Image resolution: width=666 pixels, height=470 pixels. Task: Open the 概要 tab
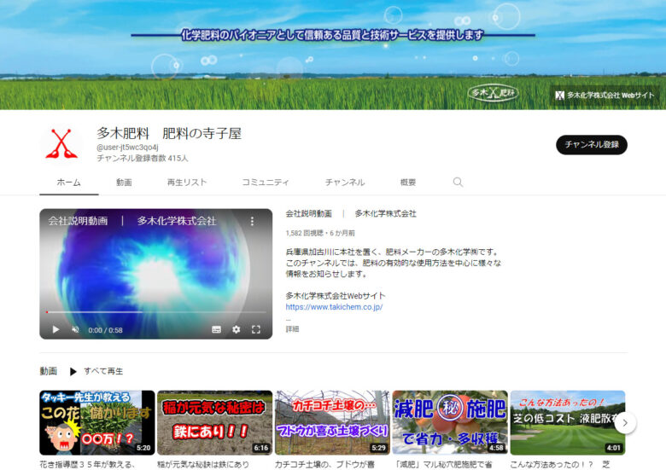[408, 183]
